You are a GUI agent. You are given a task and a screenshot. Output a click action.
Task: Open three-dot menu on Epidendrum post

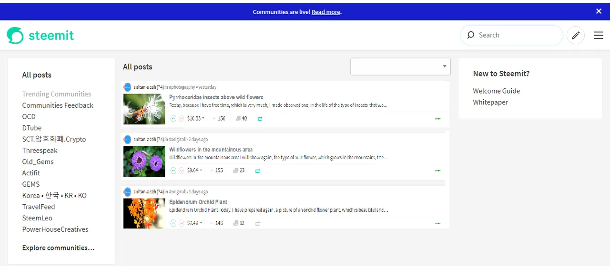pos(438,223)
